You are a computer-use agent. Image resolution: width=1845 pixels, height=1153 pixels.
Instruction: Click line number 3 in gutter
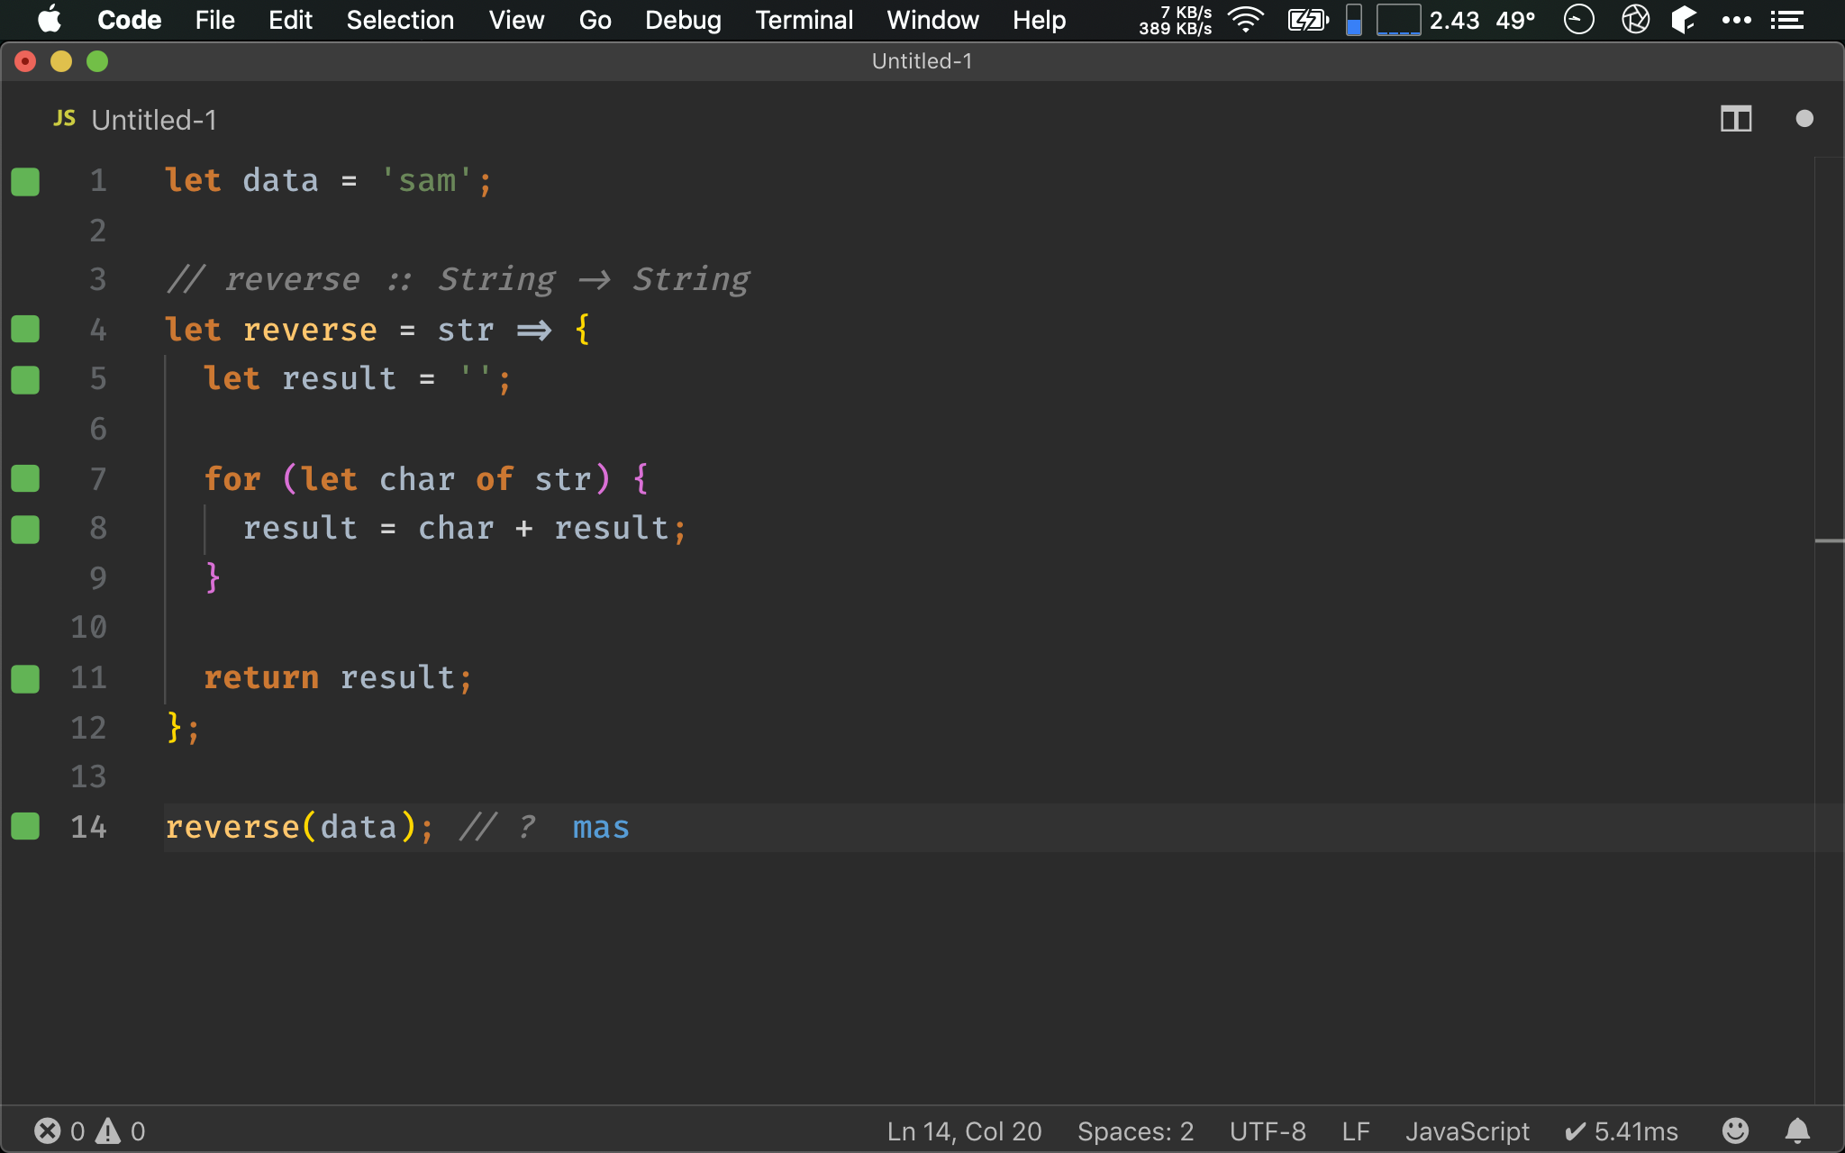pos(98,279)
